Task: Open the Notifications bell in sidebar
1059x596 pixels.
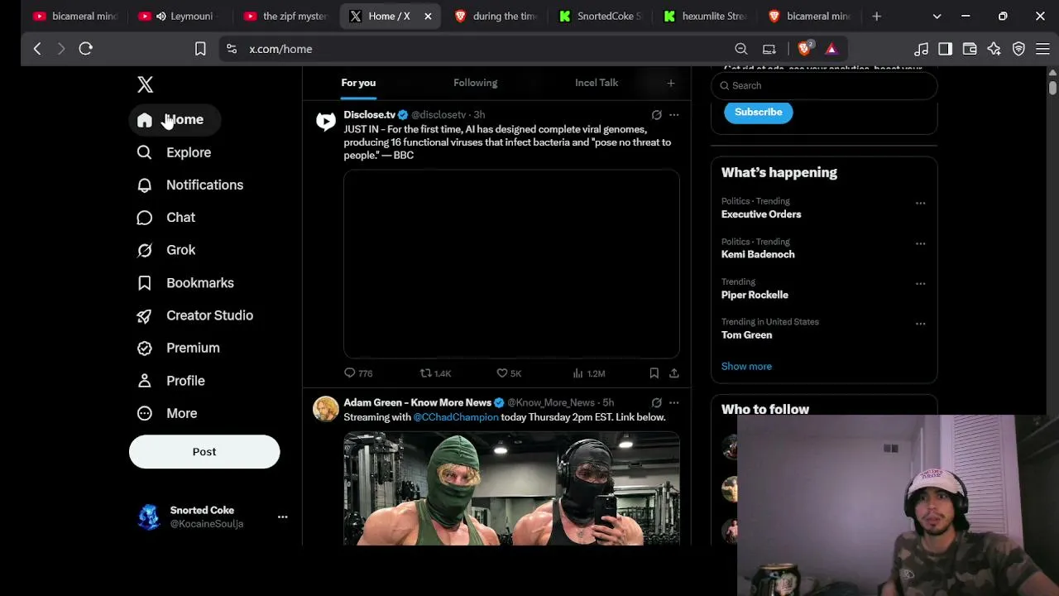Action: 144,185
